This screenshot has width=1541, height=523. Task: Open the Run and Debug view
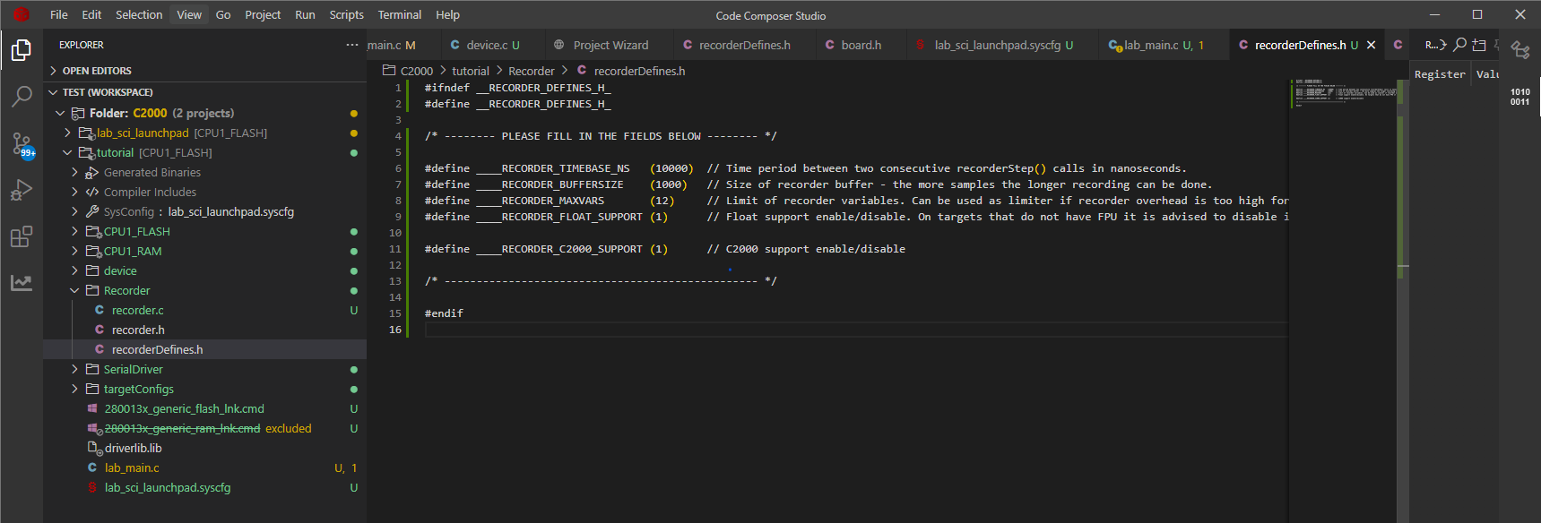(22, 190)
